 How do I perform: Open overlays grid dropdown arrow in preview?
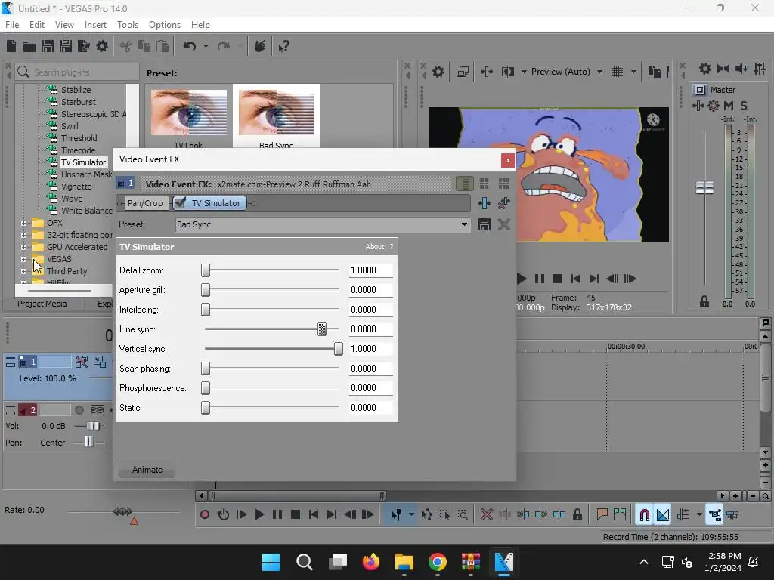633,72
